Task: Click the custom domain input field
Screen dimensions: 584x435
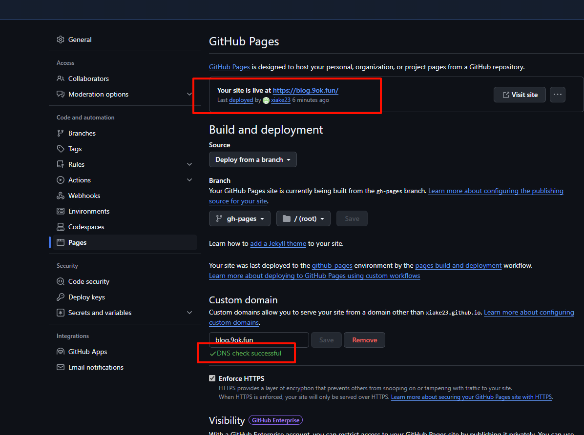Action: (259, 340)
